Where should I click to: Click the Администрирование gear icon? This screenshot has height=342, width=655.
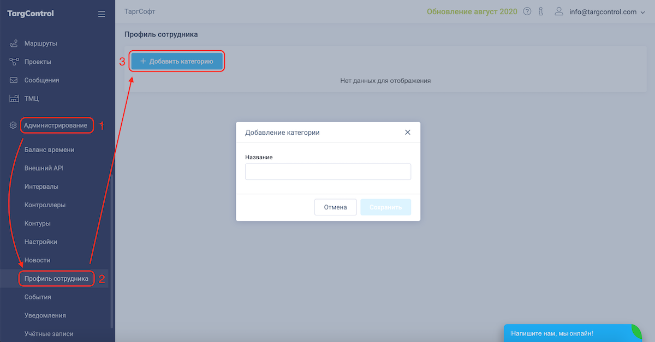click(x=13, y=125)
